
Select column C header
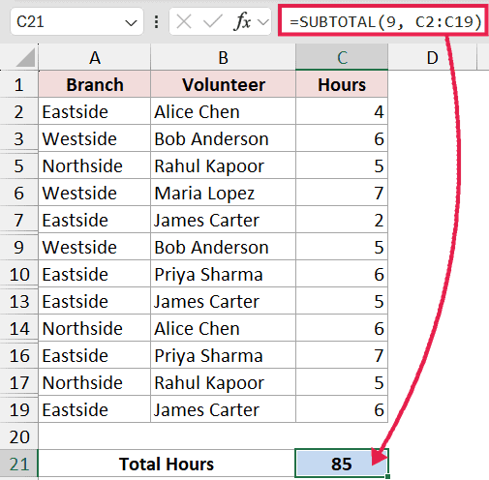coord(342,58)
